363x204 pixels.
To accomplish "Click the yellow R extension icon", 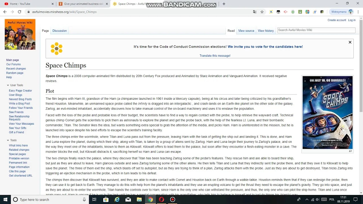I will 271,12.
